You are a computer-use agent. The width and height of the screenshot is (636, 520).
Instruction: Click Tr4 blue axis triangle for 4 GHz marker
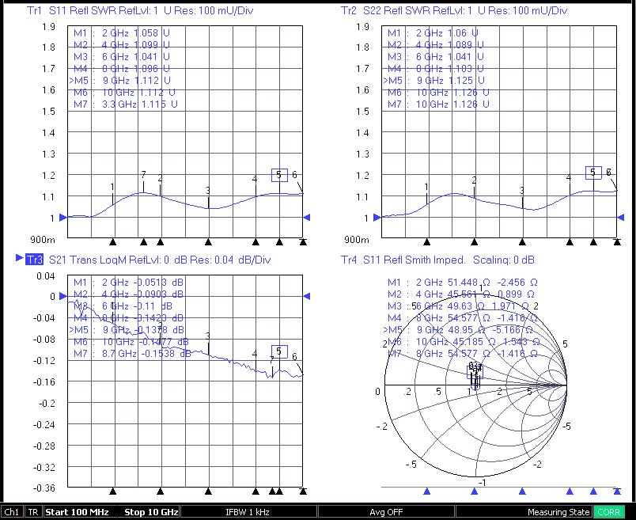click(x=475, y=492)
